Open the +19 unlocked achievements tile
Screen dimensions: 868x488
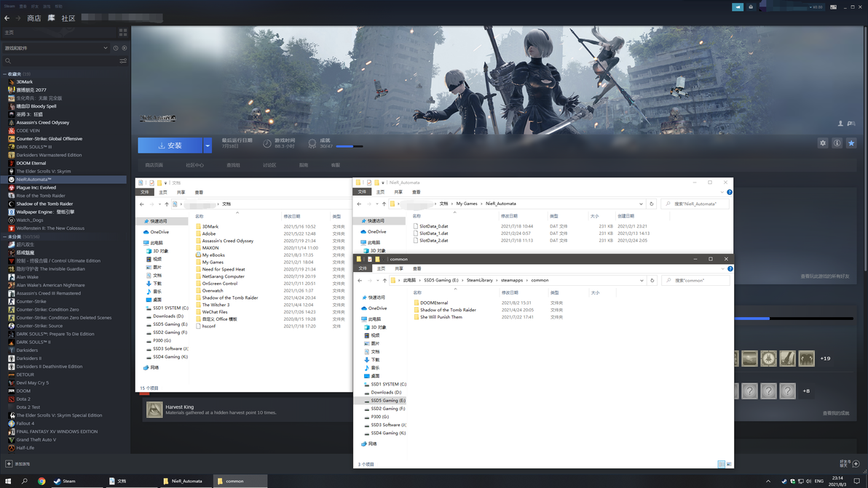pos(825,359)
